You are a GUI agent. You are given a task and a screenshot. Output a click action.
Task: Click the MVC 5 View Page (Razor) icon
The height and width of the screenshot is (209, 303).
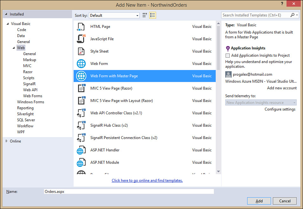[x=81, y=88]
